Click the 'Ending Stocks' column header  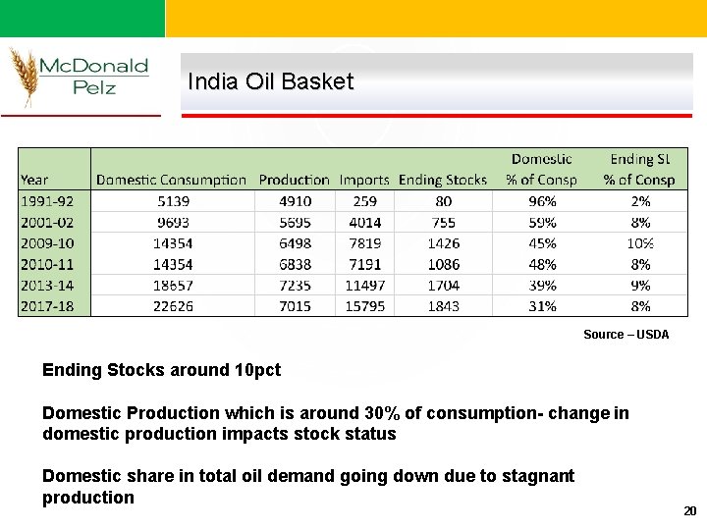point(443,180)
